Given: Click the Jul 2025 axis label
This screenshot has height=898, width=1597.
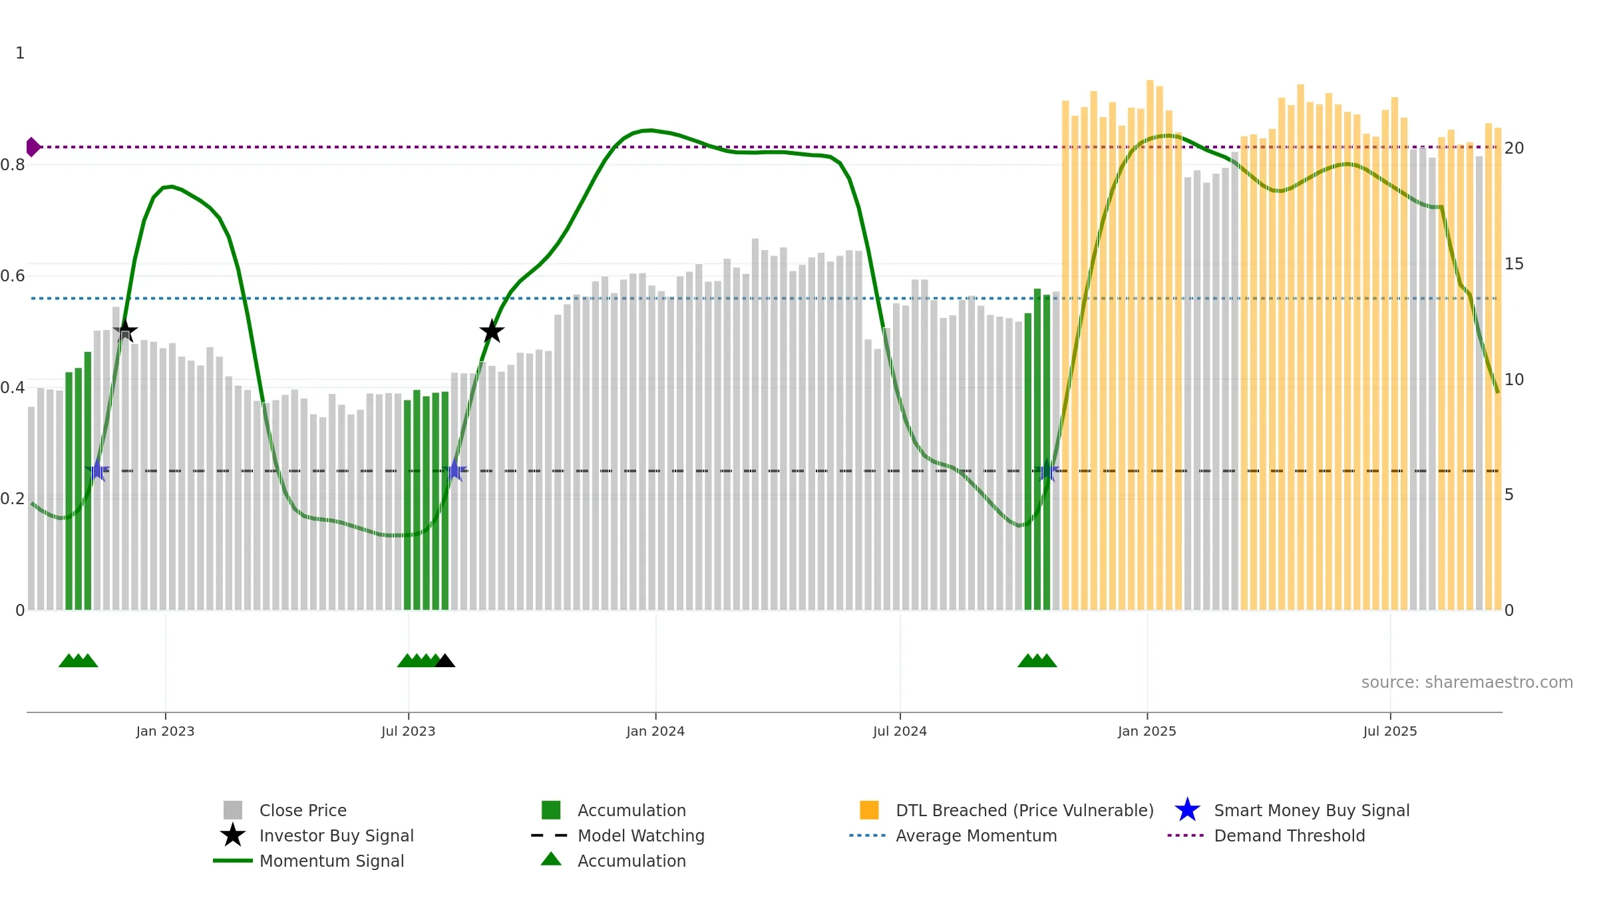Looking at the screenshot, I should coord(1390,732).
